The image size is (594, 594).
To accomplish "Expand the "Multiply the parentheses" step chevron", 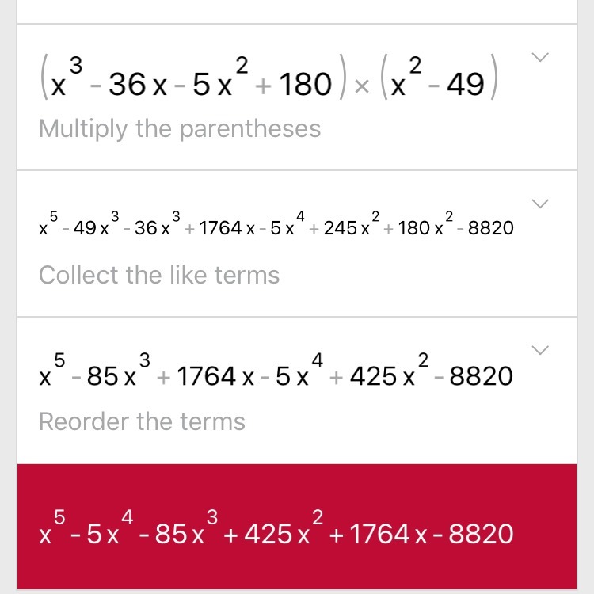I will [x=541, y=57].
